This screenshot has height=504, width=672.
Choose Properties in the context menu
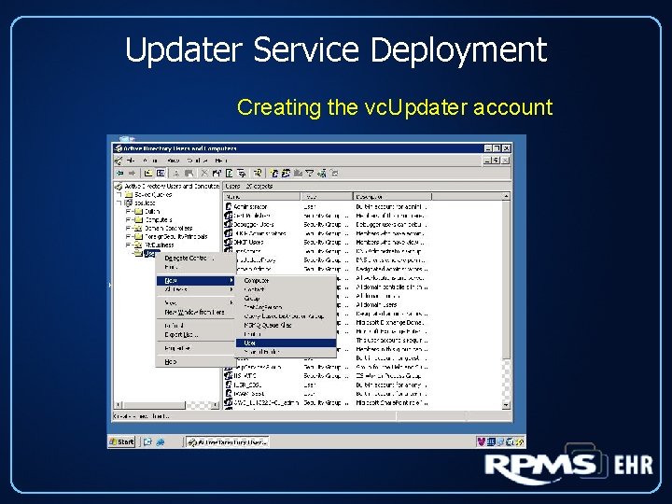[196, 348]
